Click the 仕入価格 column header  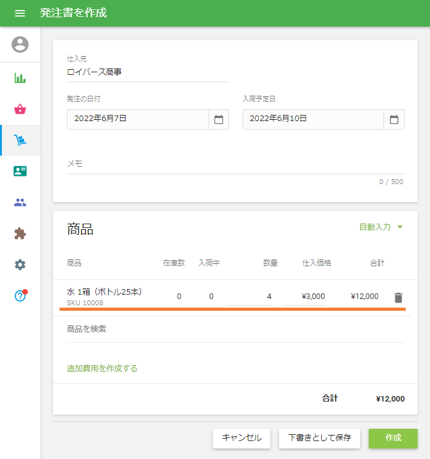coord(317,263)
